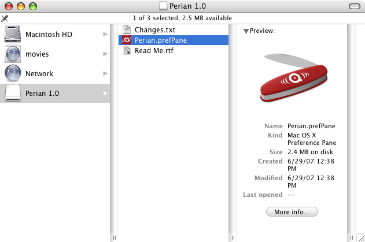The image size is (365, 242).
Task: Click the file column resize handle
Action: click(233, 237)
